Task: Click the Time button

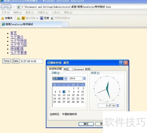Action: click(6, 61)
